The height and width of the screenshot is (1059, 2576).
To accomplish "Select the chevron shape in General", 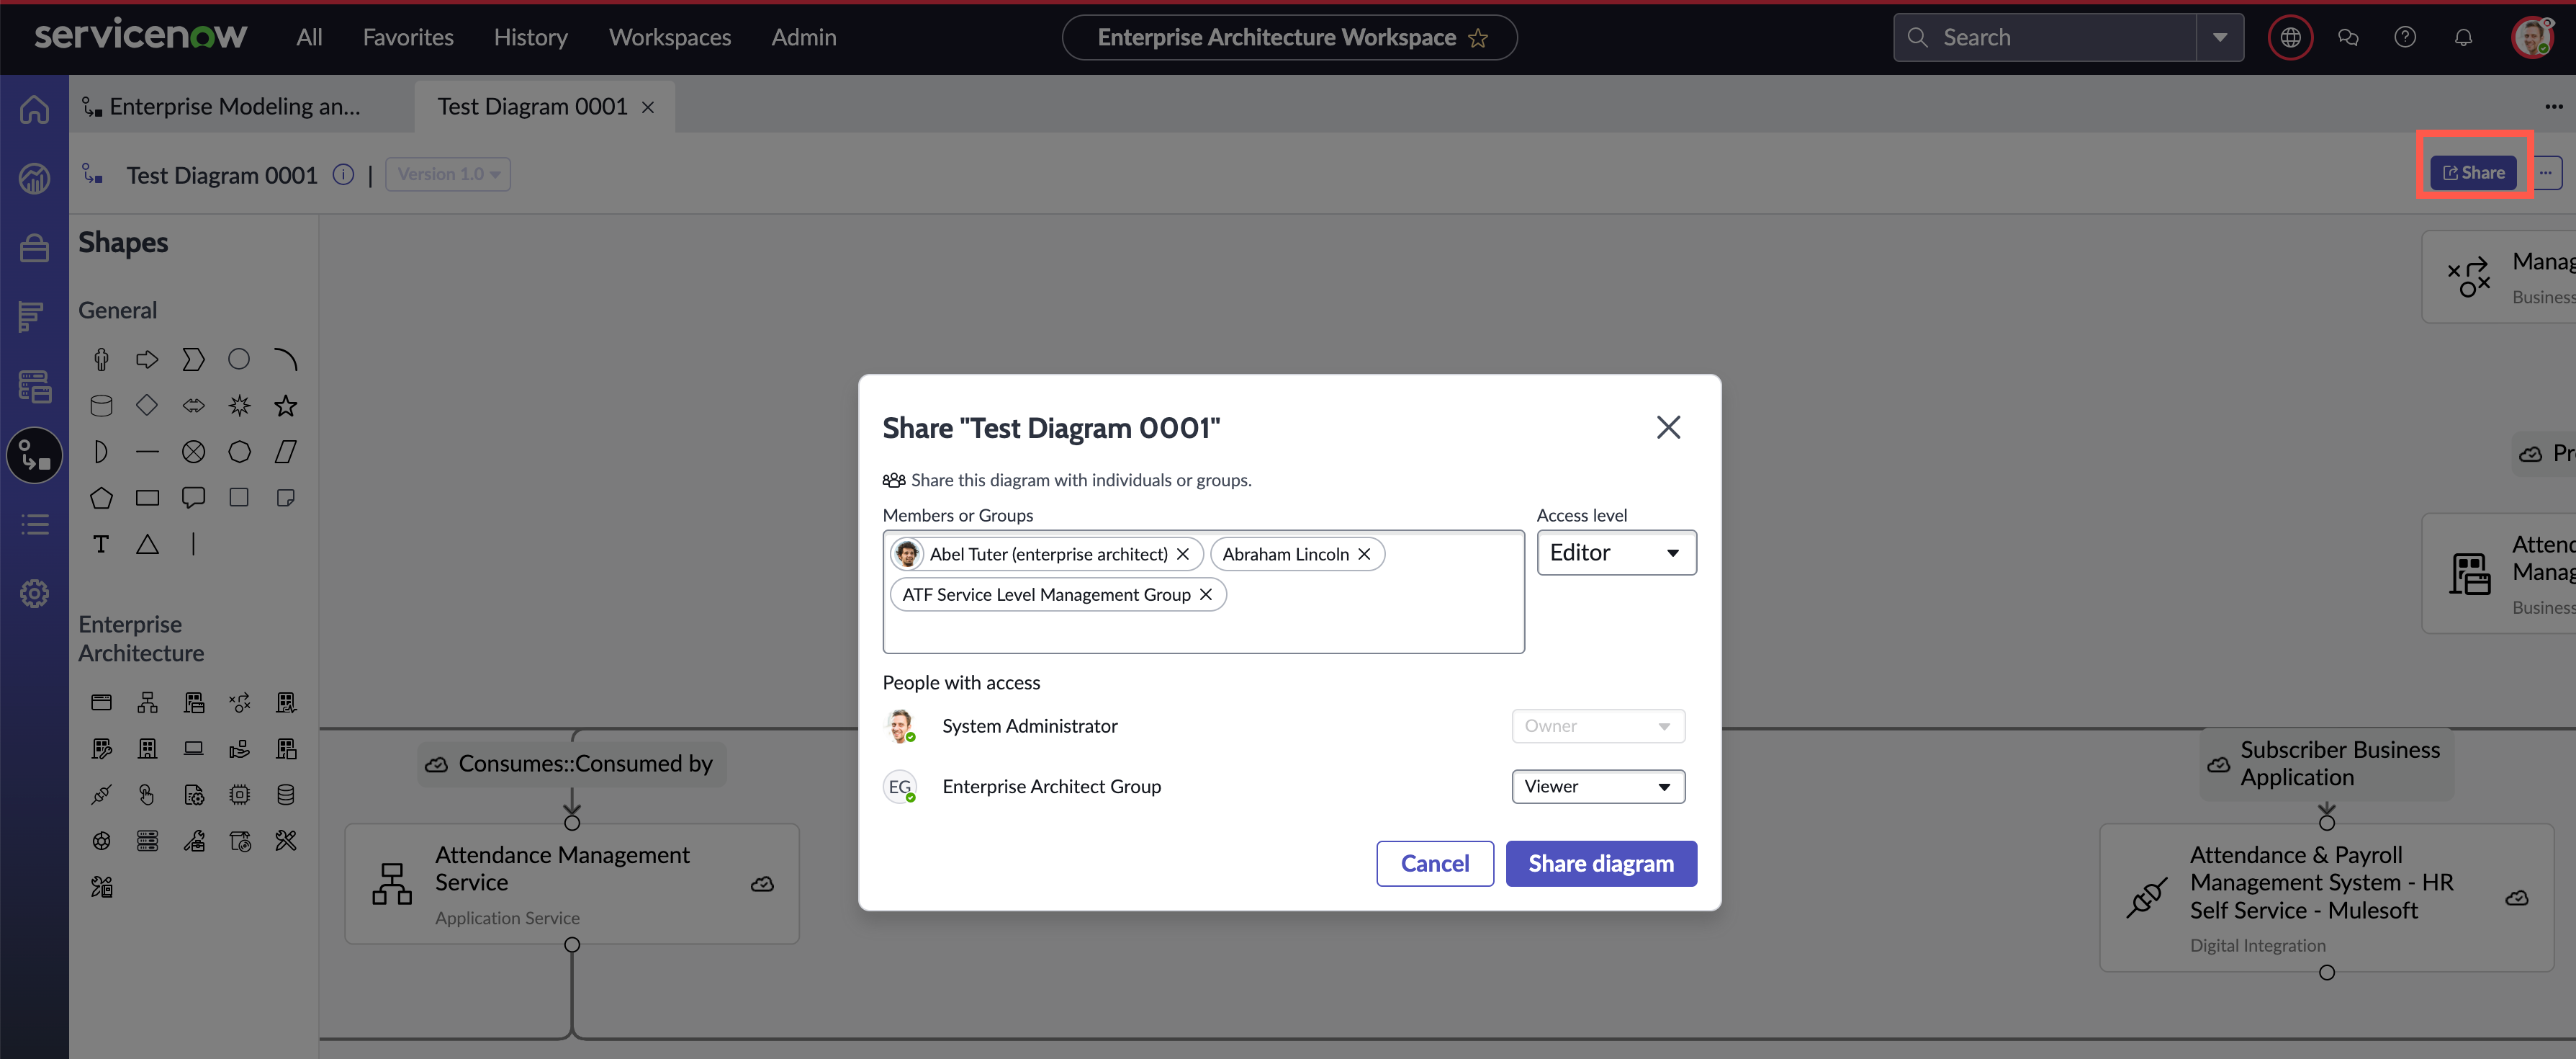I will point(193,359).
